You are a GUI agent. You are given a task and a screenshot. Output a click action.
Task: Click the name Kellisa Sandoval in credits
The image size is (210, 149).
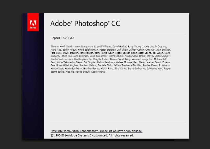click(106, 62)
